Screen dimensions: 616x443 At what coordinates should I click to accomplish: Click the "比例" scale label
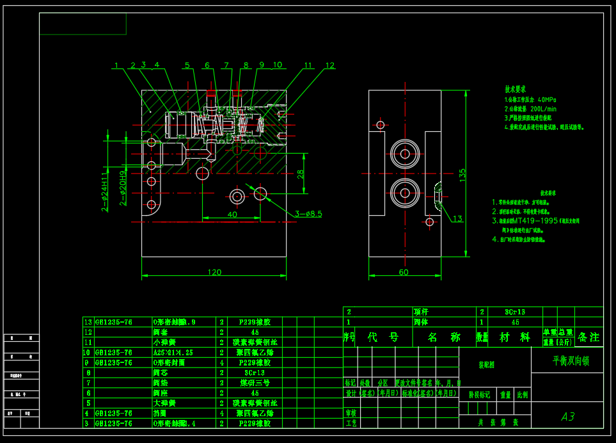pos(523,394)
